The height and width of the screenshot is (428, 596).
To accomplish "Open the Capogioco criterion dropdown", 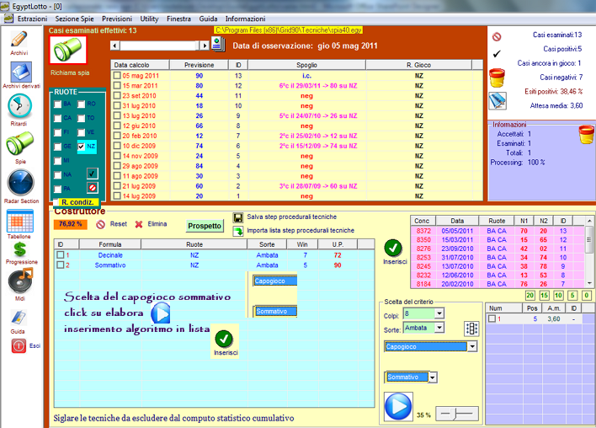I will (x=472, y=346).
